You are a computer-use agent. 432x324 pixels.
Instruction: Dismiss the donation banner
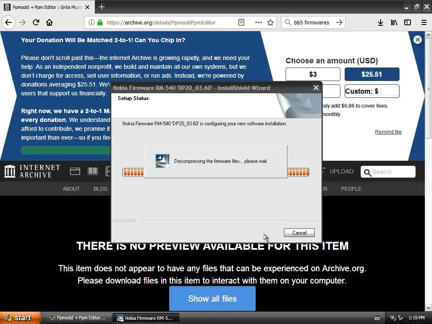[x=417, y=40]
